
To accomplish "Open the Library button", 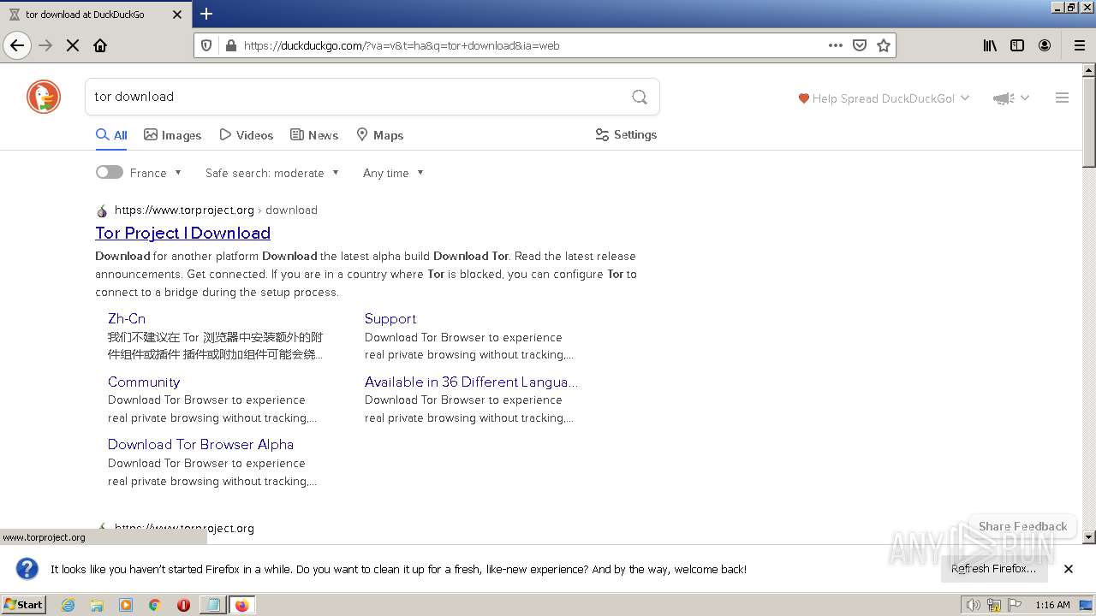I will pyautogui.click(x=990, y=45).
